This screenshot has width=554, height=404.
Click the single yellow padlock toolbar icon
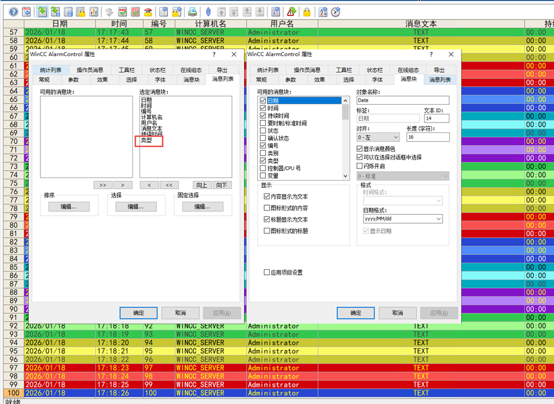[306, 12]
